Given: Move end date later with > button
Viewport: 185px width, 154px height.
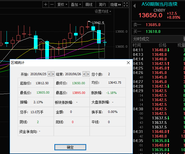Looking at the screenshot, I should [88, 74].
